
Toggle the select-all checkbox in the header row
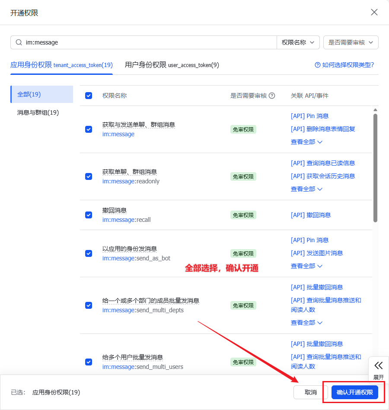tap(88, 96)
